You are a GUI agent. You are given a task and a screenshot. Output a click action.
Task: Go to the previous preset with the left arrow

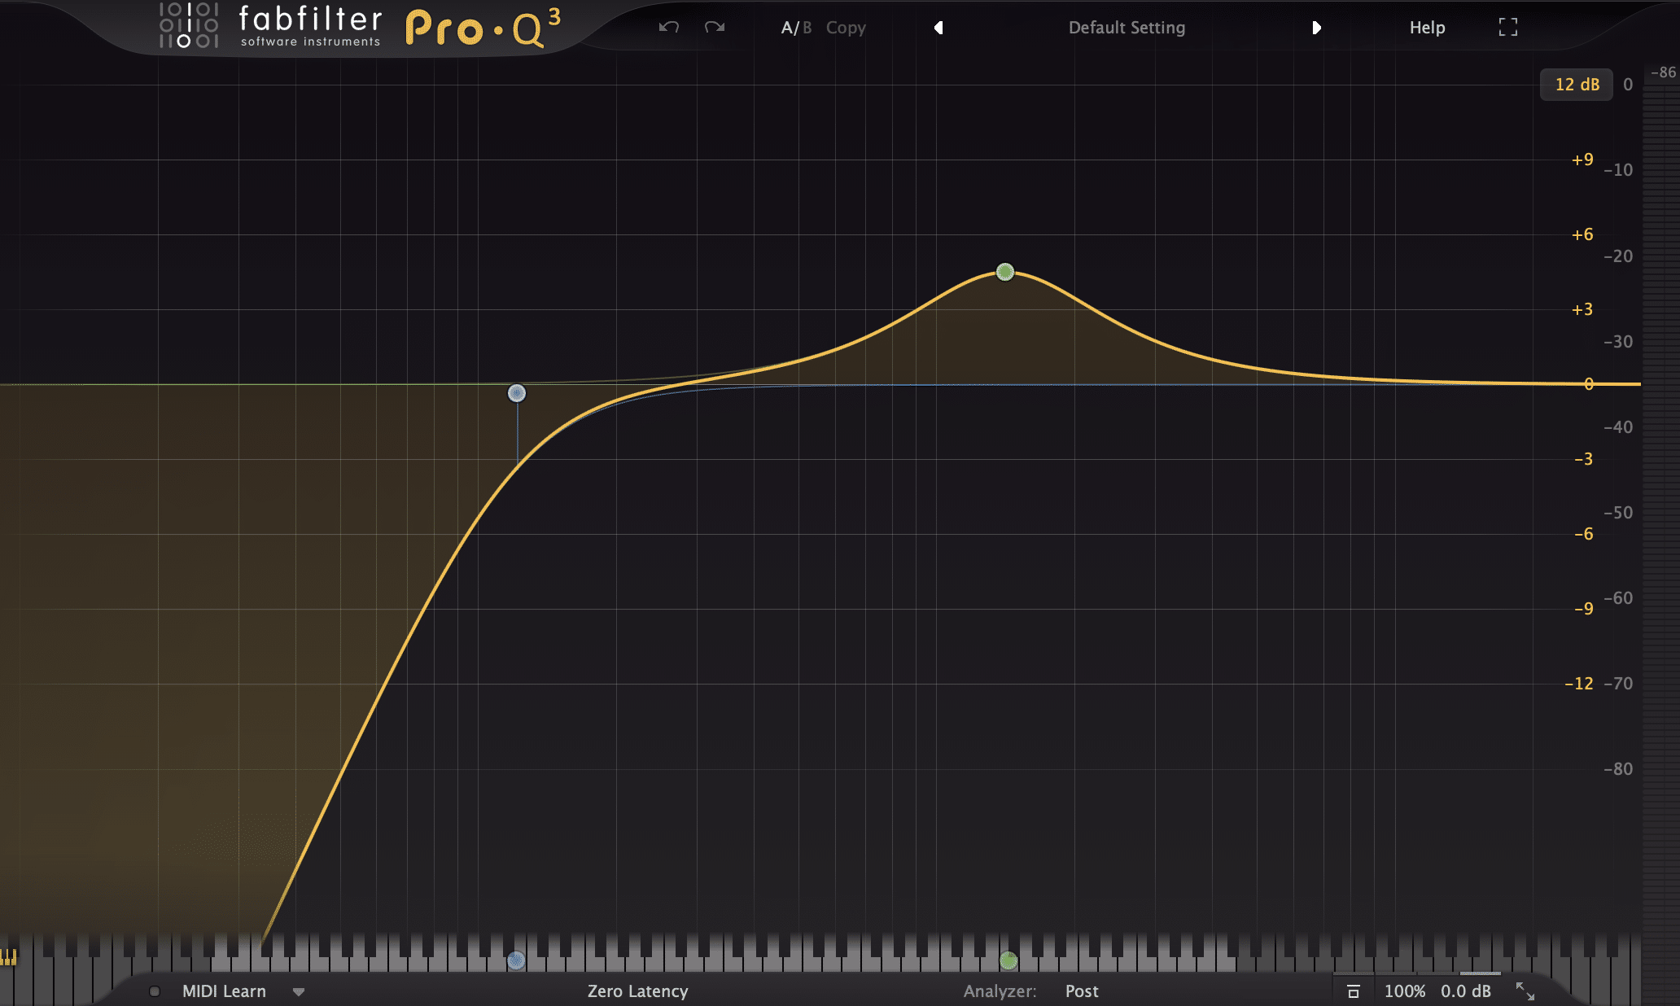pos(938,28)
